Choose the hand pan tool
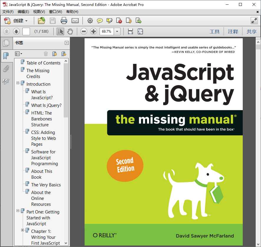This screenshot has height=247, width=261. pyautogui.click(x=70, y=32)
